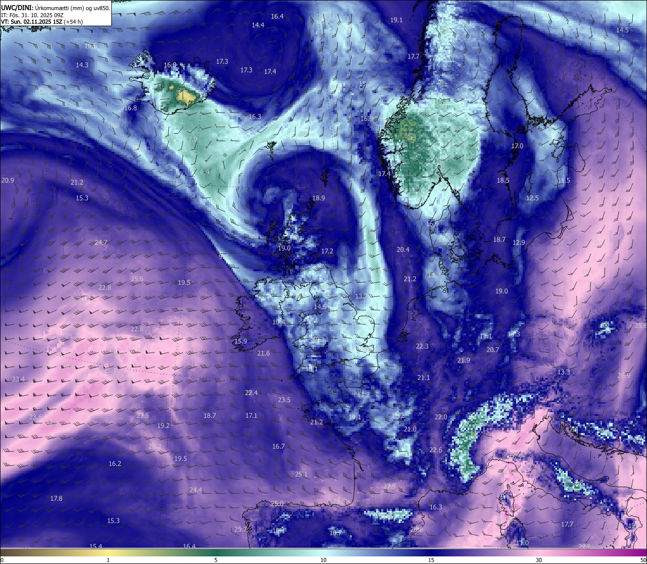Click the 10 label on the color scale
The width and height of the screenshot is (647, 564).
point(323,560)
